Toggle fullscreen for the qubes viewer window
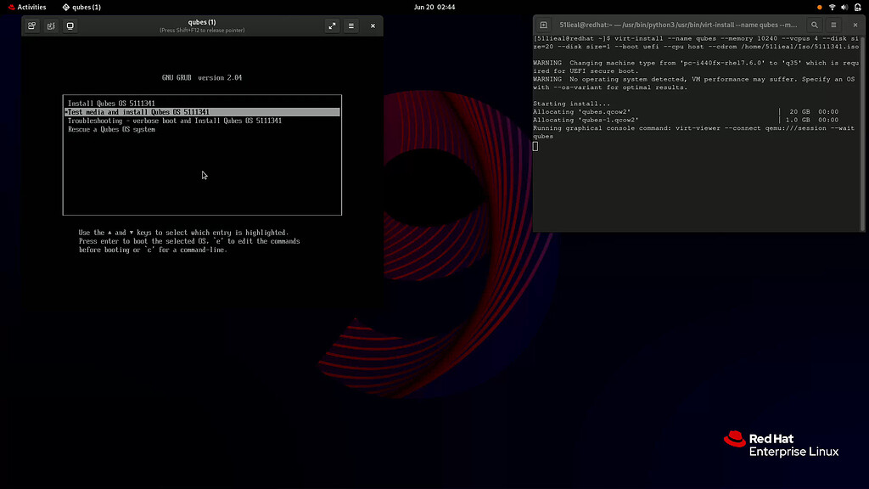 point(332,25)
